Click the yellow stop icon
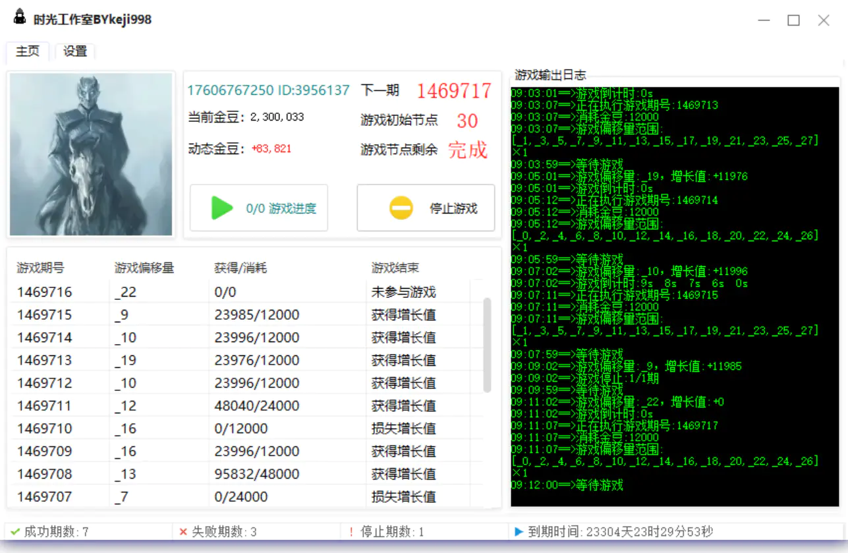The image size is (848, 553). pyautogui.click(x=401, y=208)
